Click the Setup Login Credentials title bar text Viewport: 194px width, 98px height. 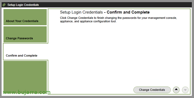click(x=23, y=5)
